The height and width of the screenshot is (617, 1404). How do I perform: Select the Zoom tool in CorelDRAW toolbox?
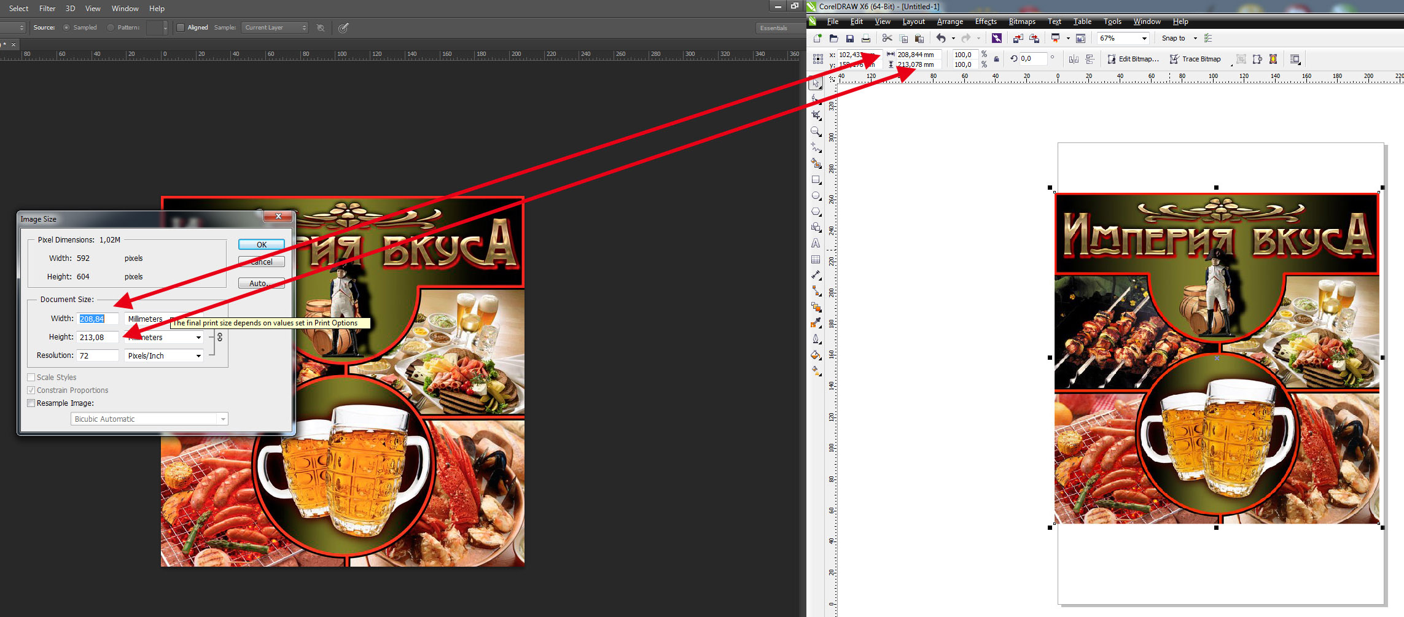coord(816,131)
